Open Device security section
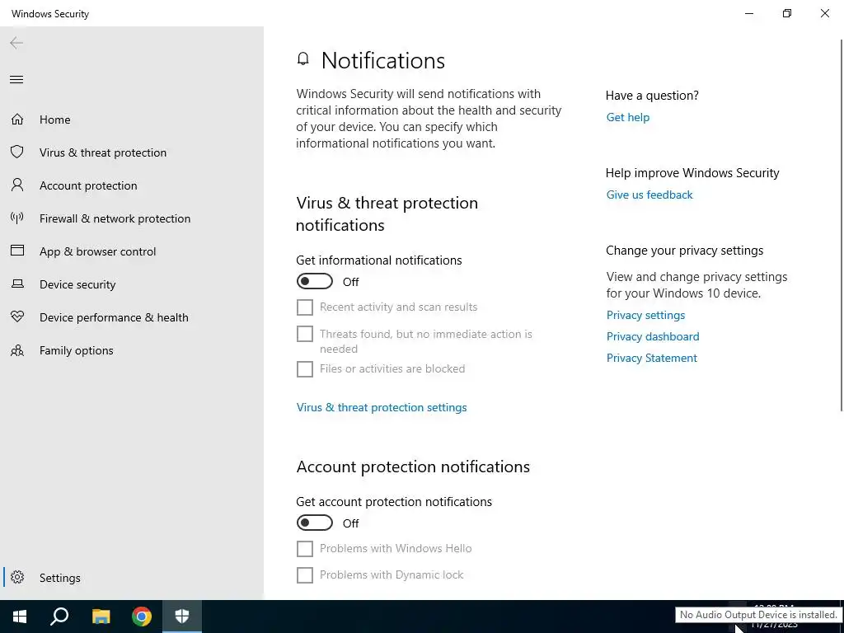This screenshot has height=633, width=844. 132,284
